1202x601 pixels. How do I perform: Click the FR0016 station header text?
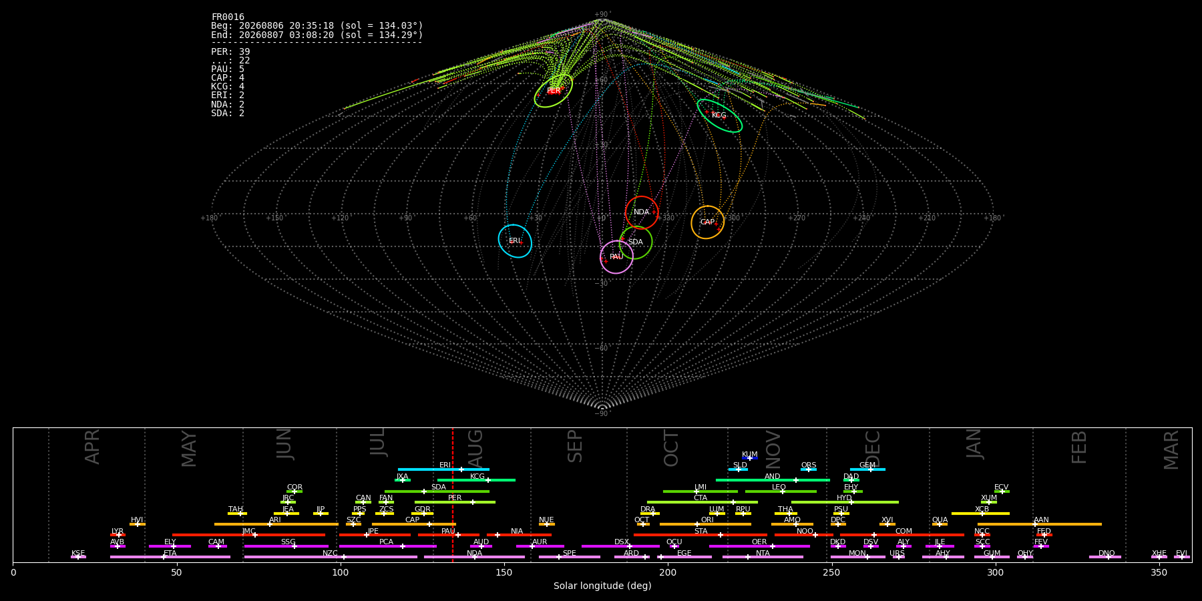point(228,17)
